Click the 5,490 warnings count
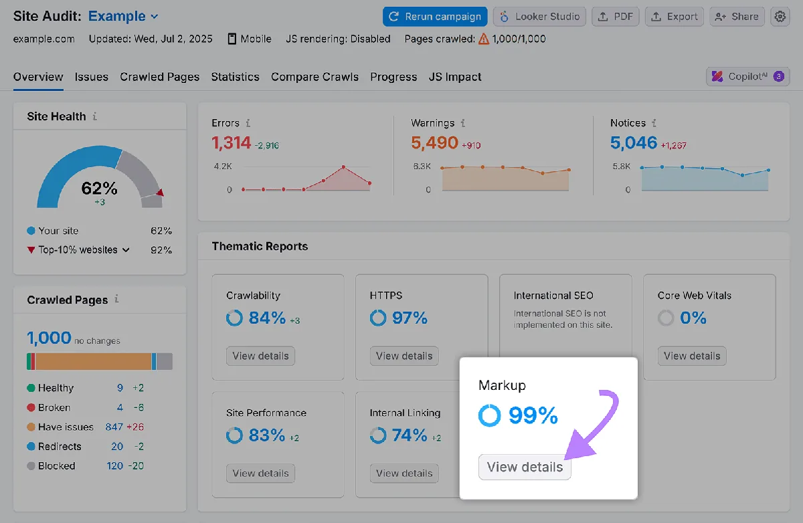The width and height of the screenshot is (803, 523). [435, 142]
